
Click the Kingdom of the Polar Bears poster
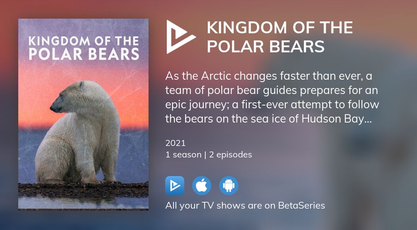point(83,115)
